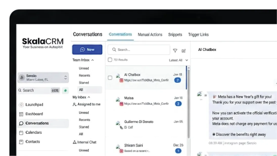Viewport: 277px width, 156px height.
Task: Click Shivam Saini's avatar
Action: (x=118, y=147)
